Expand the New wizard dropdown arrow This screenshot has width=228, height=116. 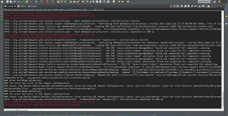coord(5,2)
